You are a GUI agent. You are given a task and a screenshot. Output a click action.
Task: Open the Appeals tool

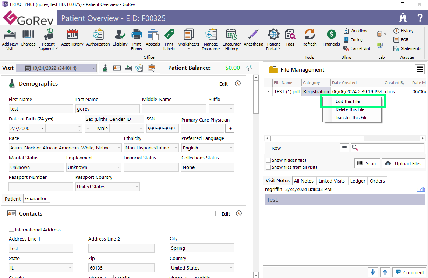coord(153,38)
